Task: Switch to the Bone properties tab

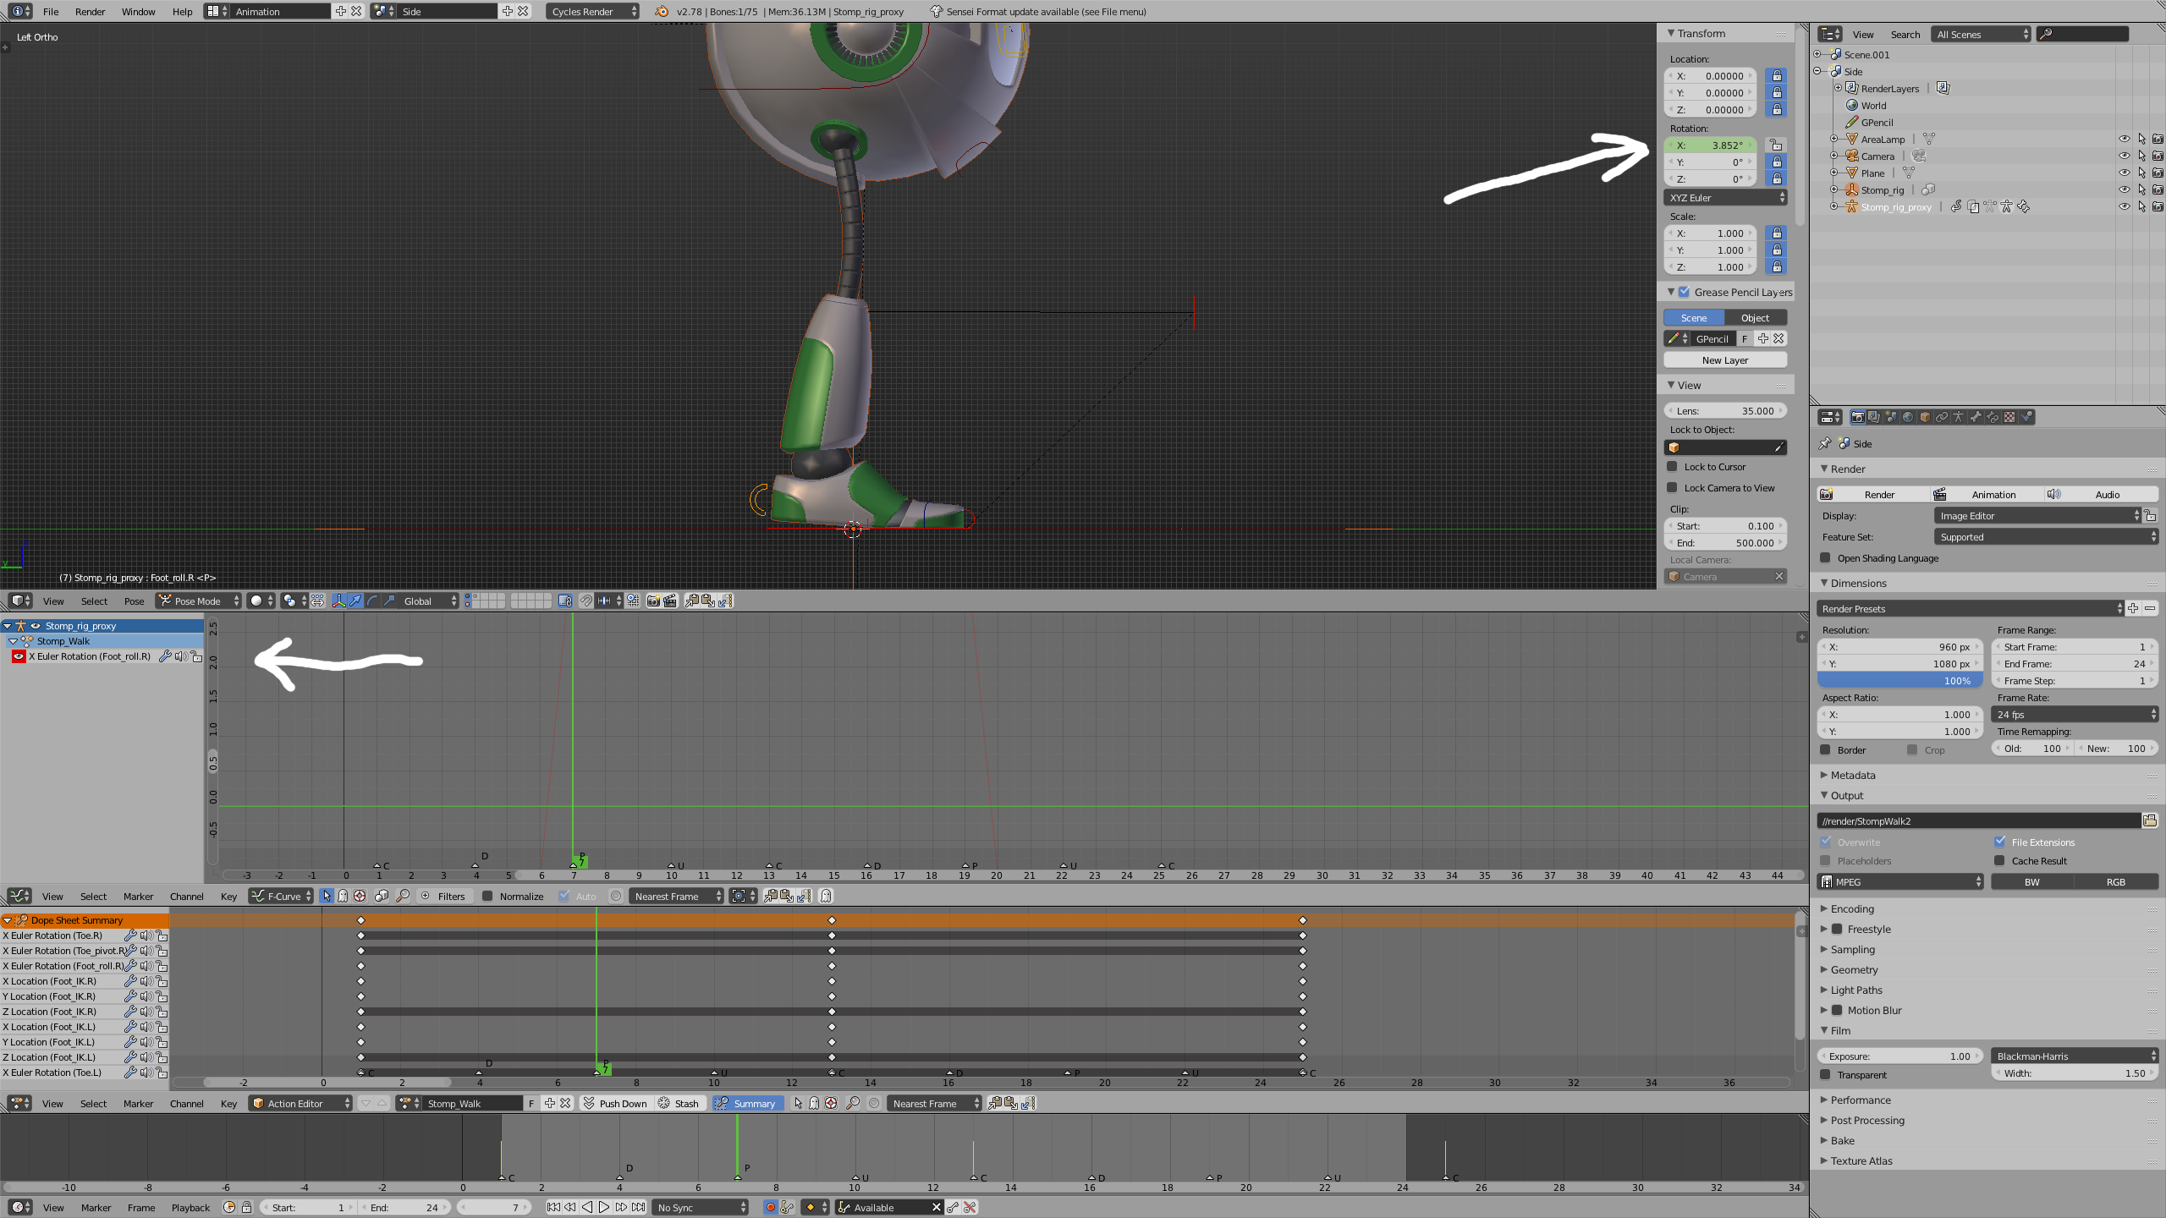Action: click(x=1976, y=416)
